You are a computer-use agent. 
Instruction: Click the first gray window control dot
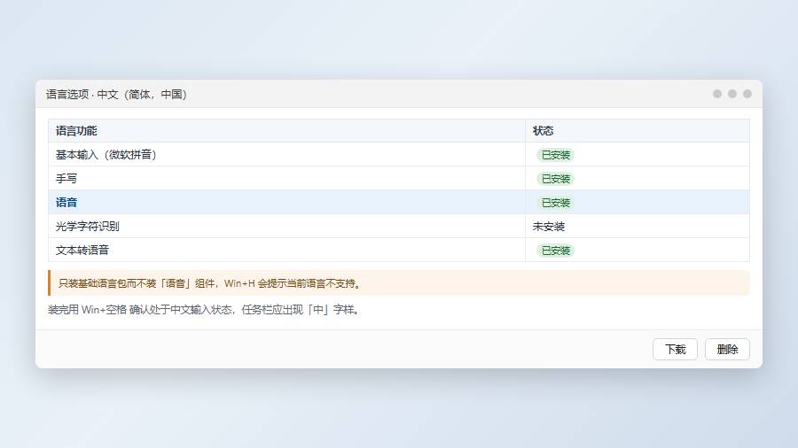coord(717,94)
